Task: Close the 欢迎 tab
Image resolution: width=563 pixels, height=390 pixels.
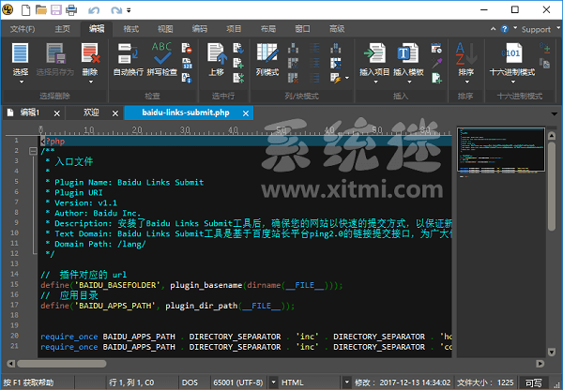Action: 114,113
